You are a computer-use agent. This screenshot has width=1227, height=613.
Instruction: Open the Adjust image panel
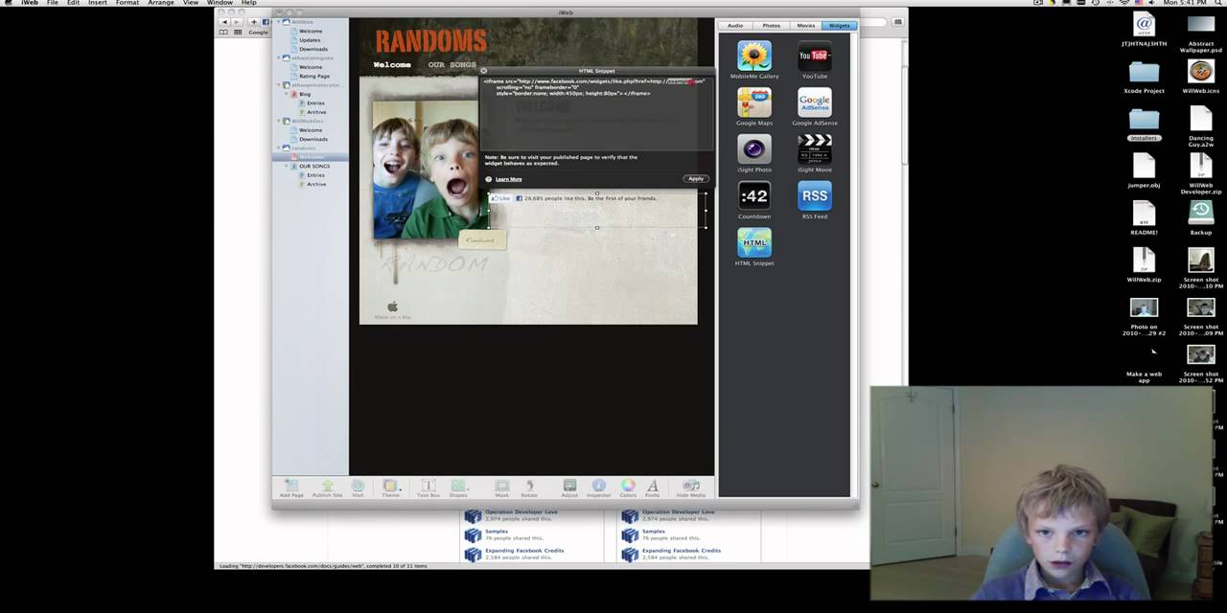click(x=569, y=488)
